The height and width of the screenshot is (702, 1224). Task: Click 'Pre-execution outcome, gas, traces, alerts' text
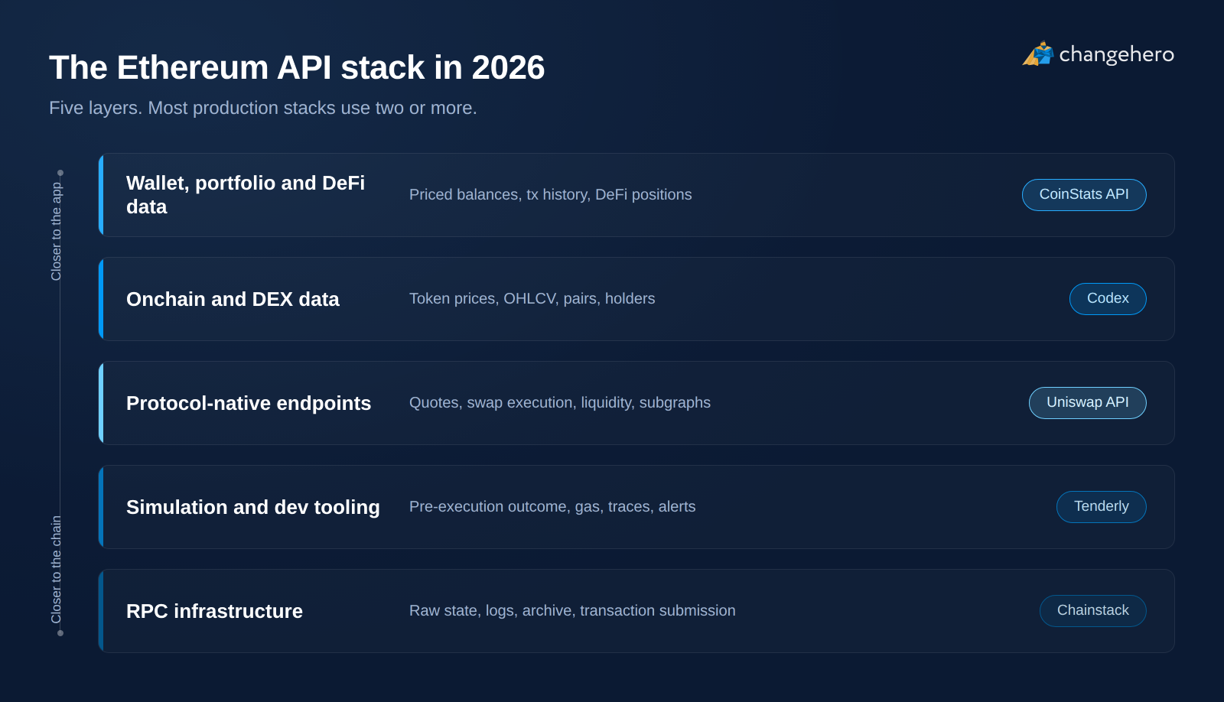tap(552, 507)
